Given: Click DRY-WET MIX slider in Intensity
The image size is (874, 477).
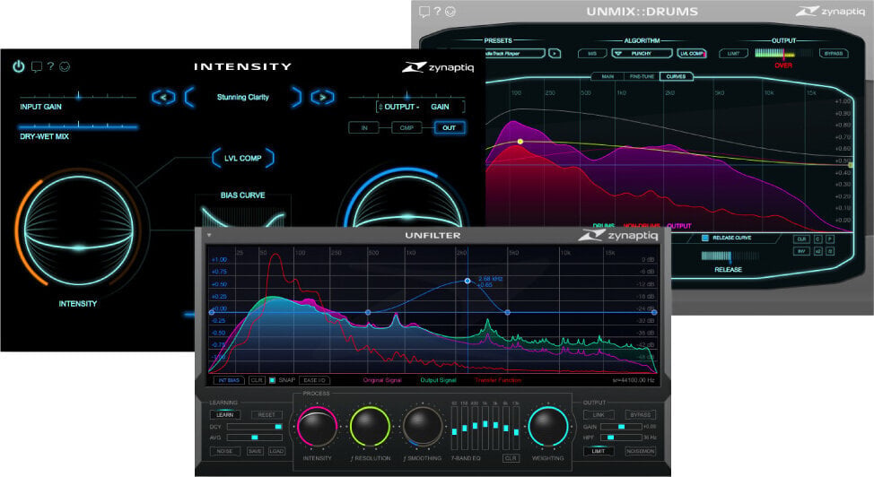Looking at the screenshot, I should [78, 126].
